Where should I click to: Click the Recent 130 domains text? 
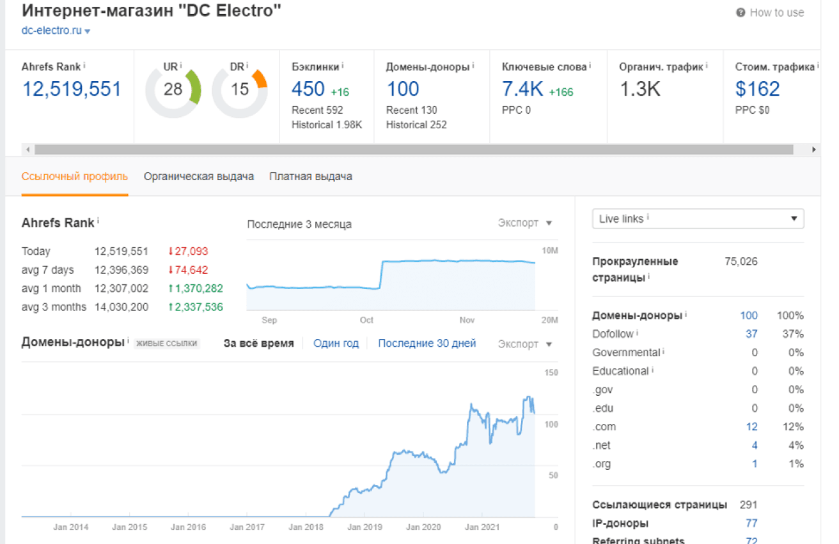[411, 110]
